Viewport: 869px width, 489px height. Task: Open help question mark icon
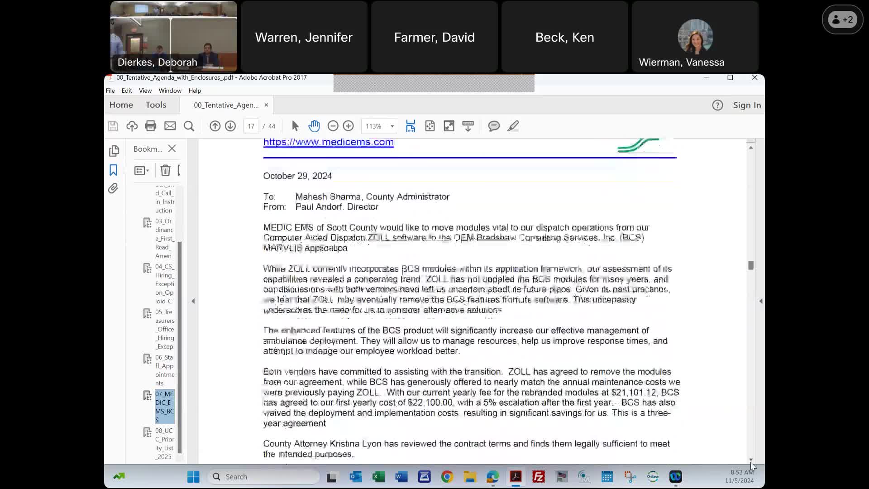[717, 105]
